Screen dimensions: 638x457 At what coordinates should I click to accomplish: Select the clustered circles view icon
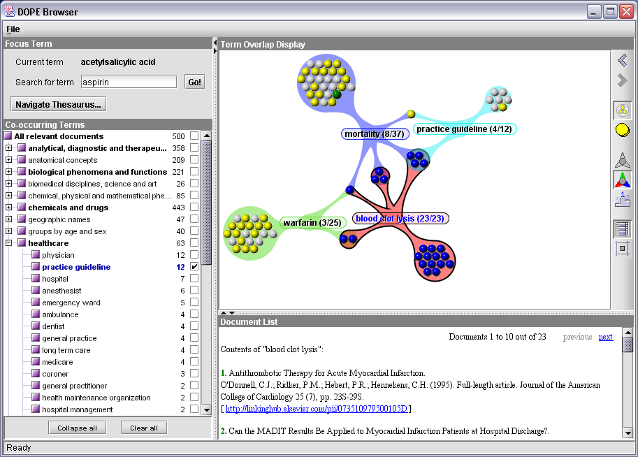coord(622,110)
